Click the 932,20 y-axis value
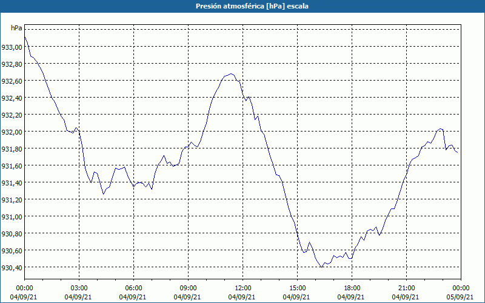The image size is (485, 303). pos(12,115)
